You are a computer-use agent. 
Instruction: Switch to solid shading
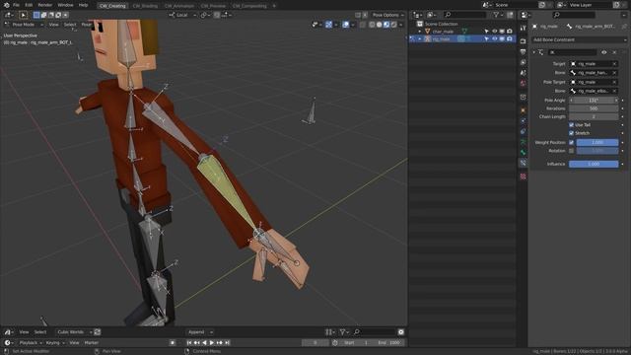(379, 25)
